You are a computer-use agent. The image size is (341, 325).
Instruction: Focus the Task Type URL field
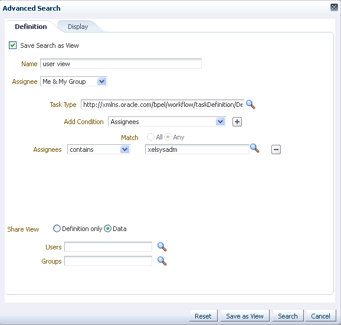point(162,105)
